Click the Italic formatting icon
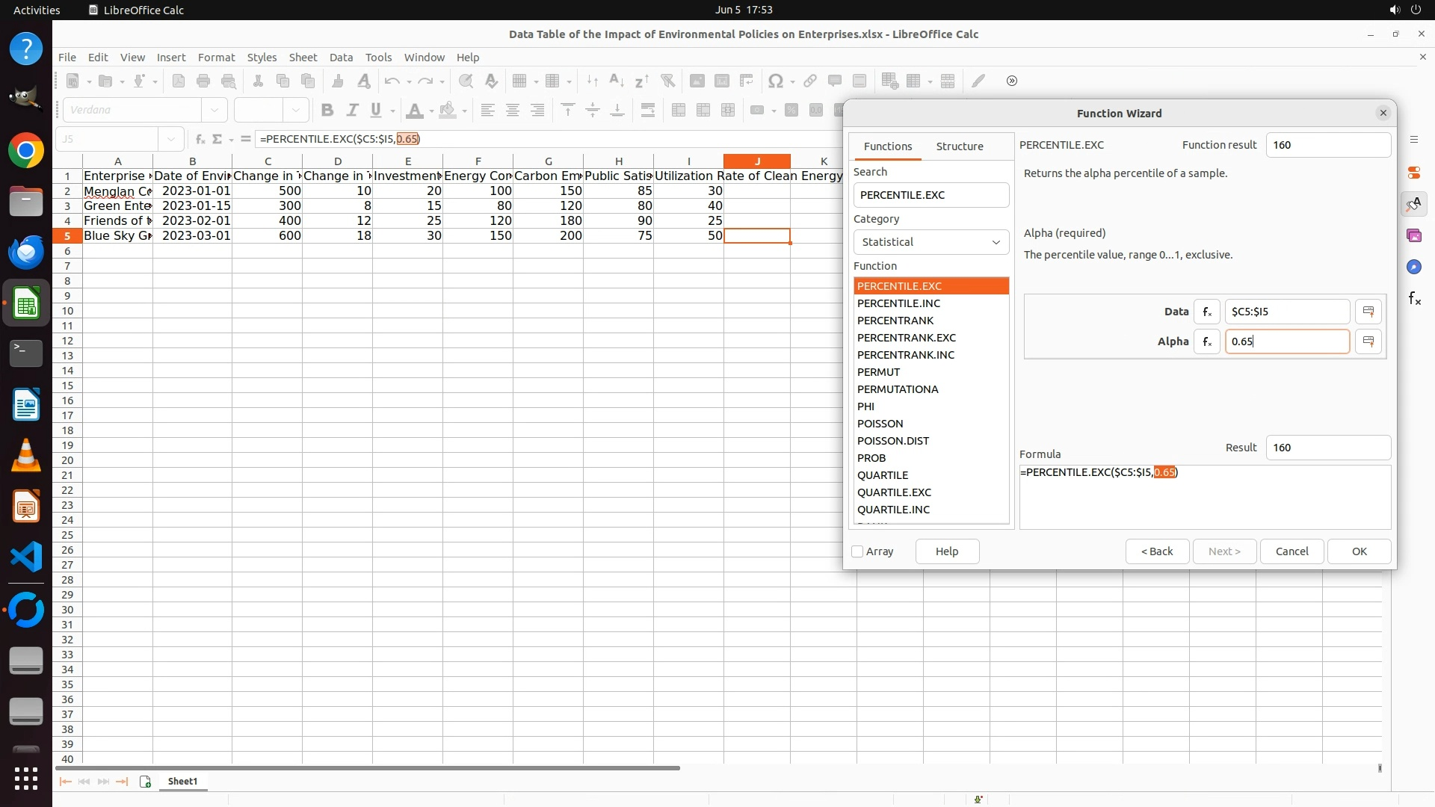Screen dimensions: 1435x807 click(352, 111)
